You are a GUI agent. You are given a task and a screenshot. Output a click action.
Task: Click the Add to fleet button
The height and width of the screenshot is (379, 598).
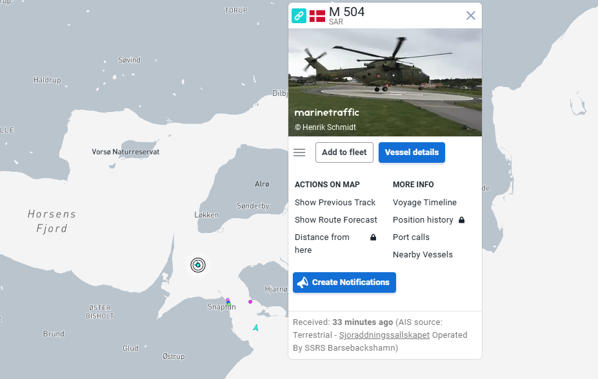(x=344, y=153)
